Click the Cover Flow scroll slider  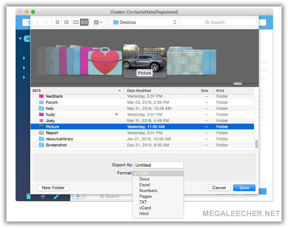tap(238, 83)
